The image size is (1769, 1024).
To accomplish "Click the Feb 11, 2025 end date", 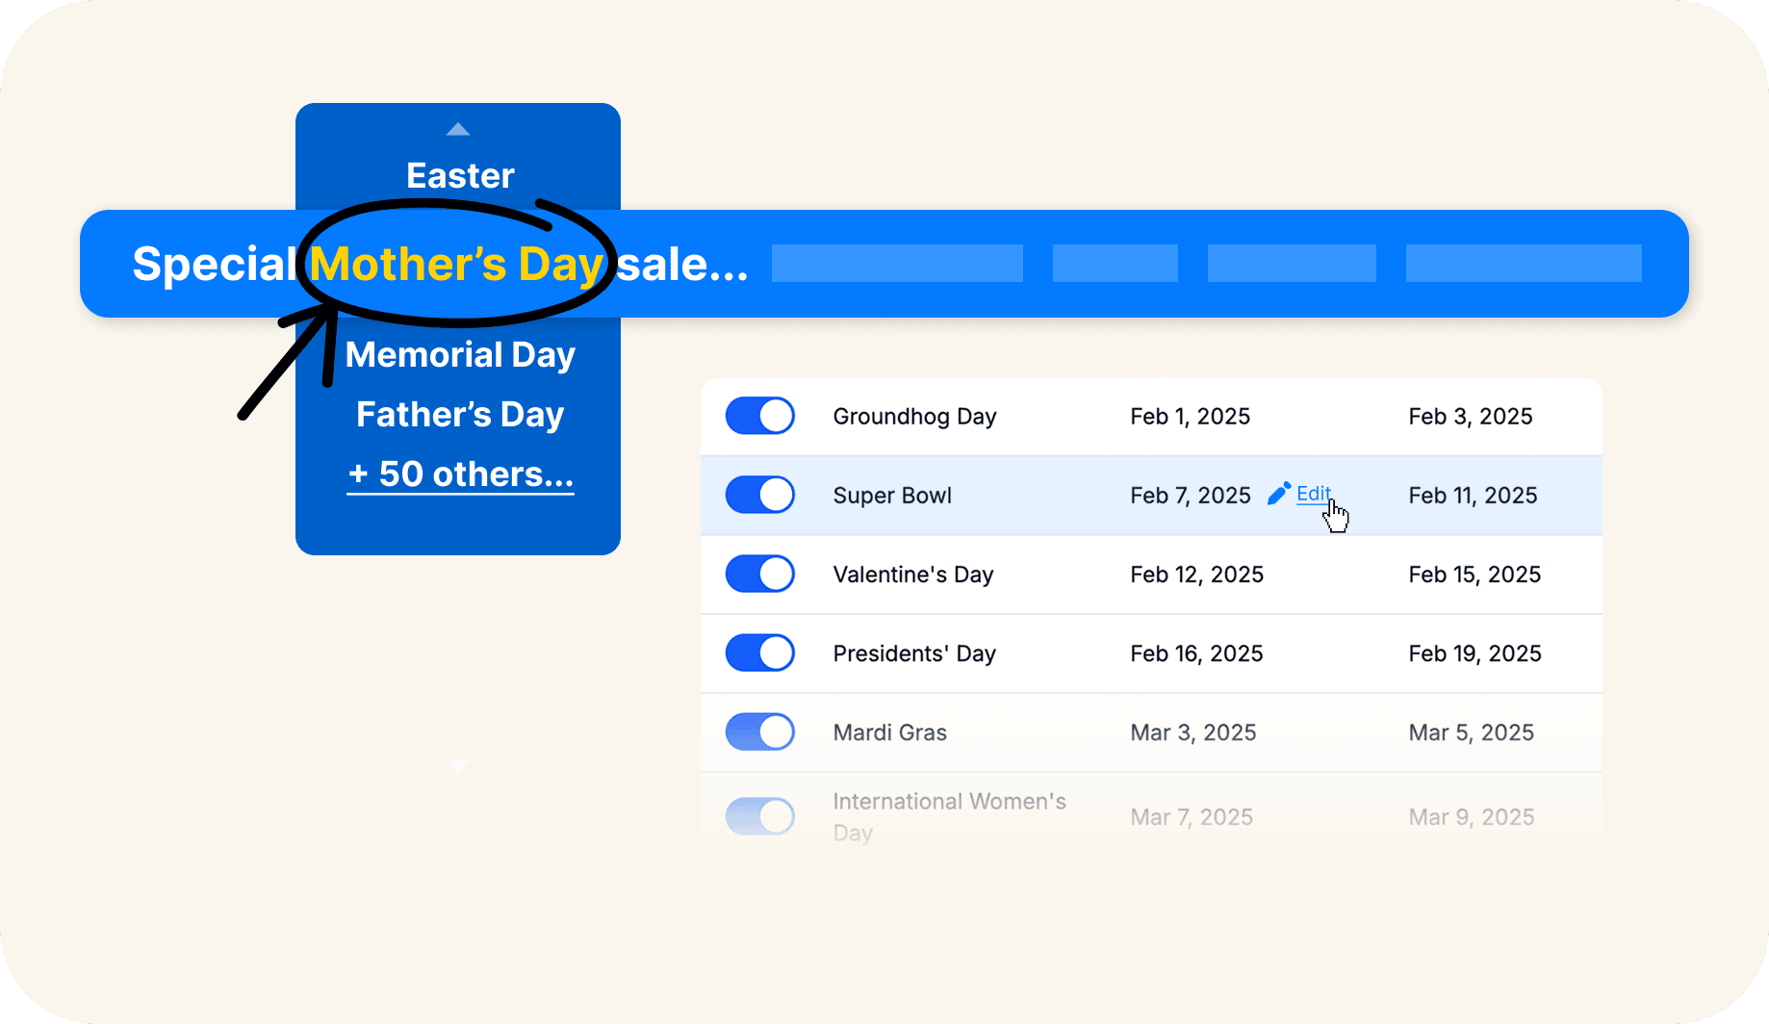I will (1473, 496).
